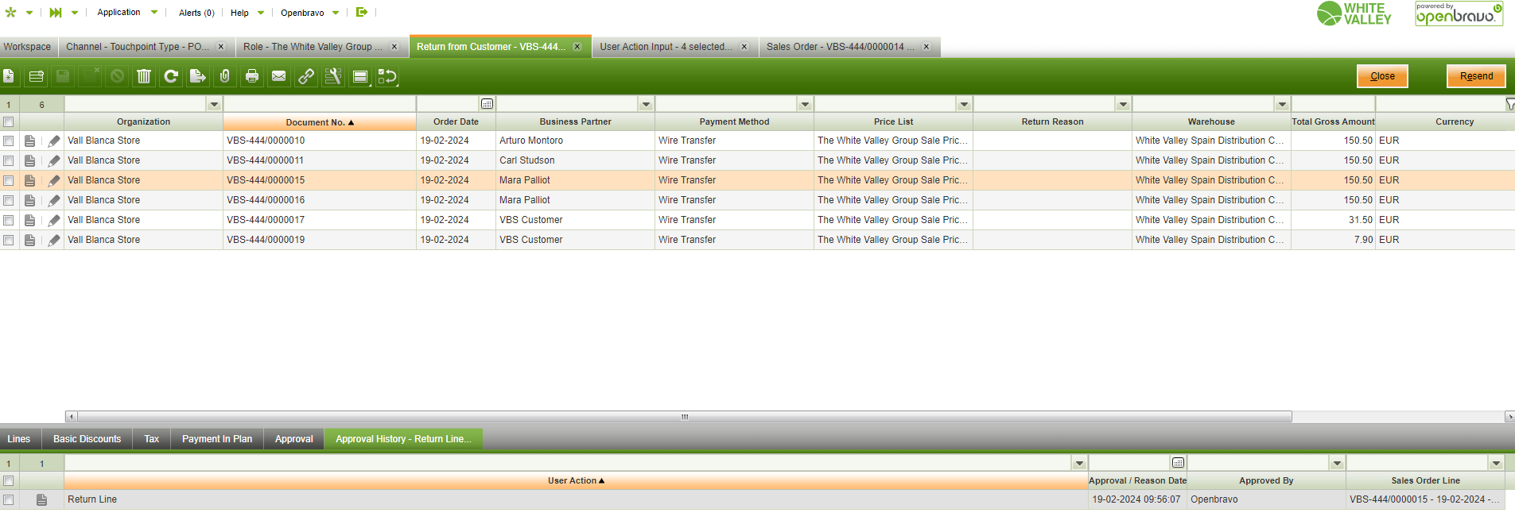Open the customize form wrench icon
Image resolution: width=1515 pixels, height=532 pixels.
[333, 76]
